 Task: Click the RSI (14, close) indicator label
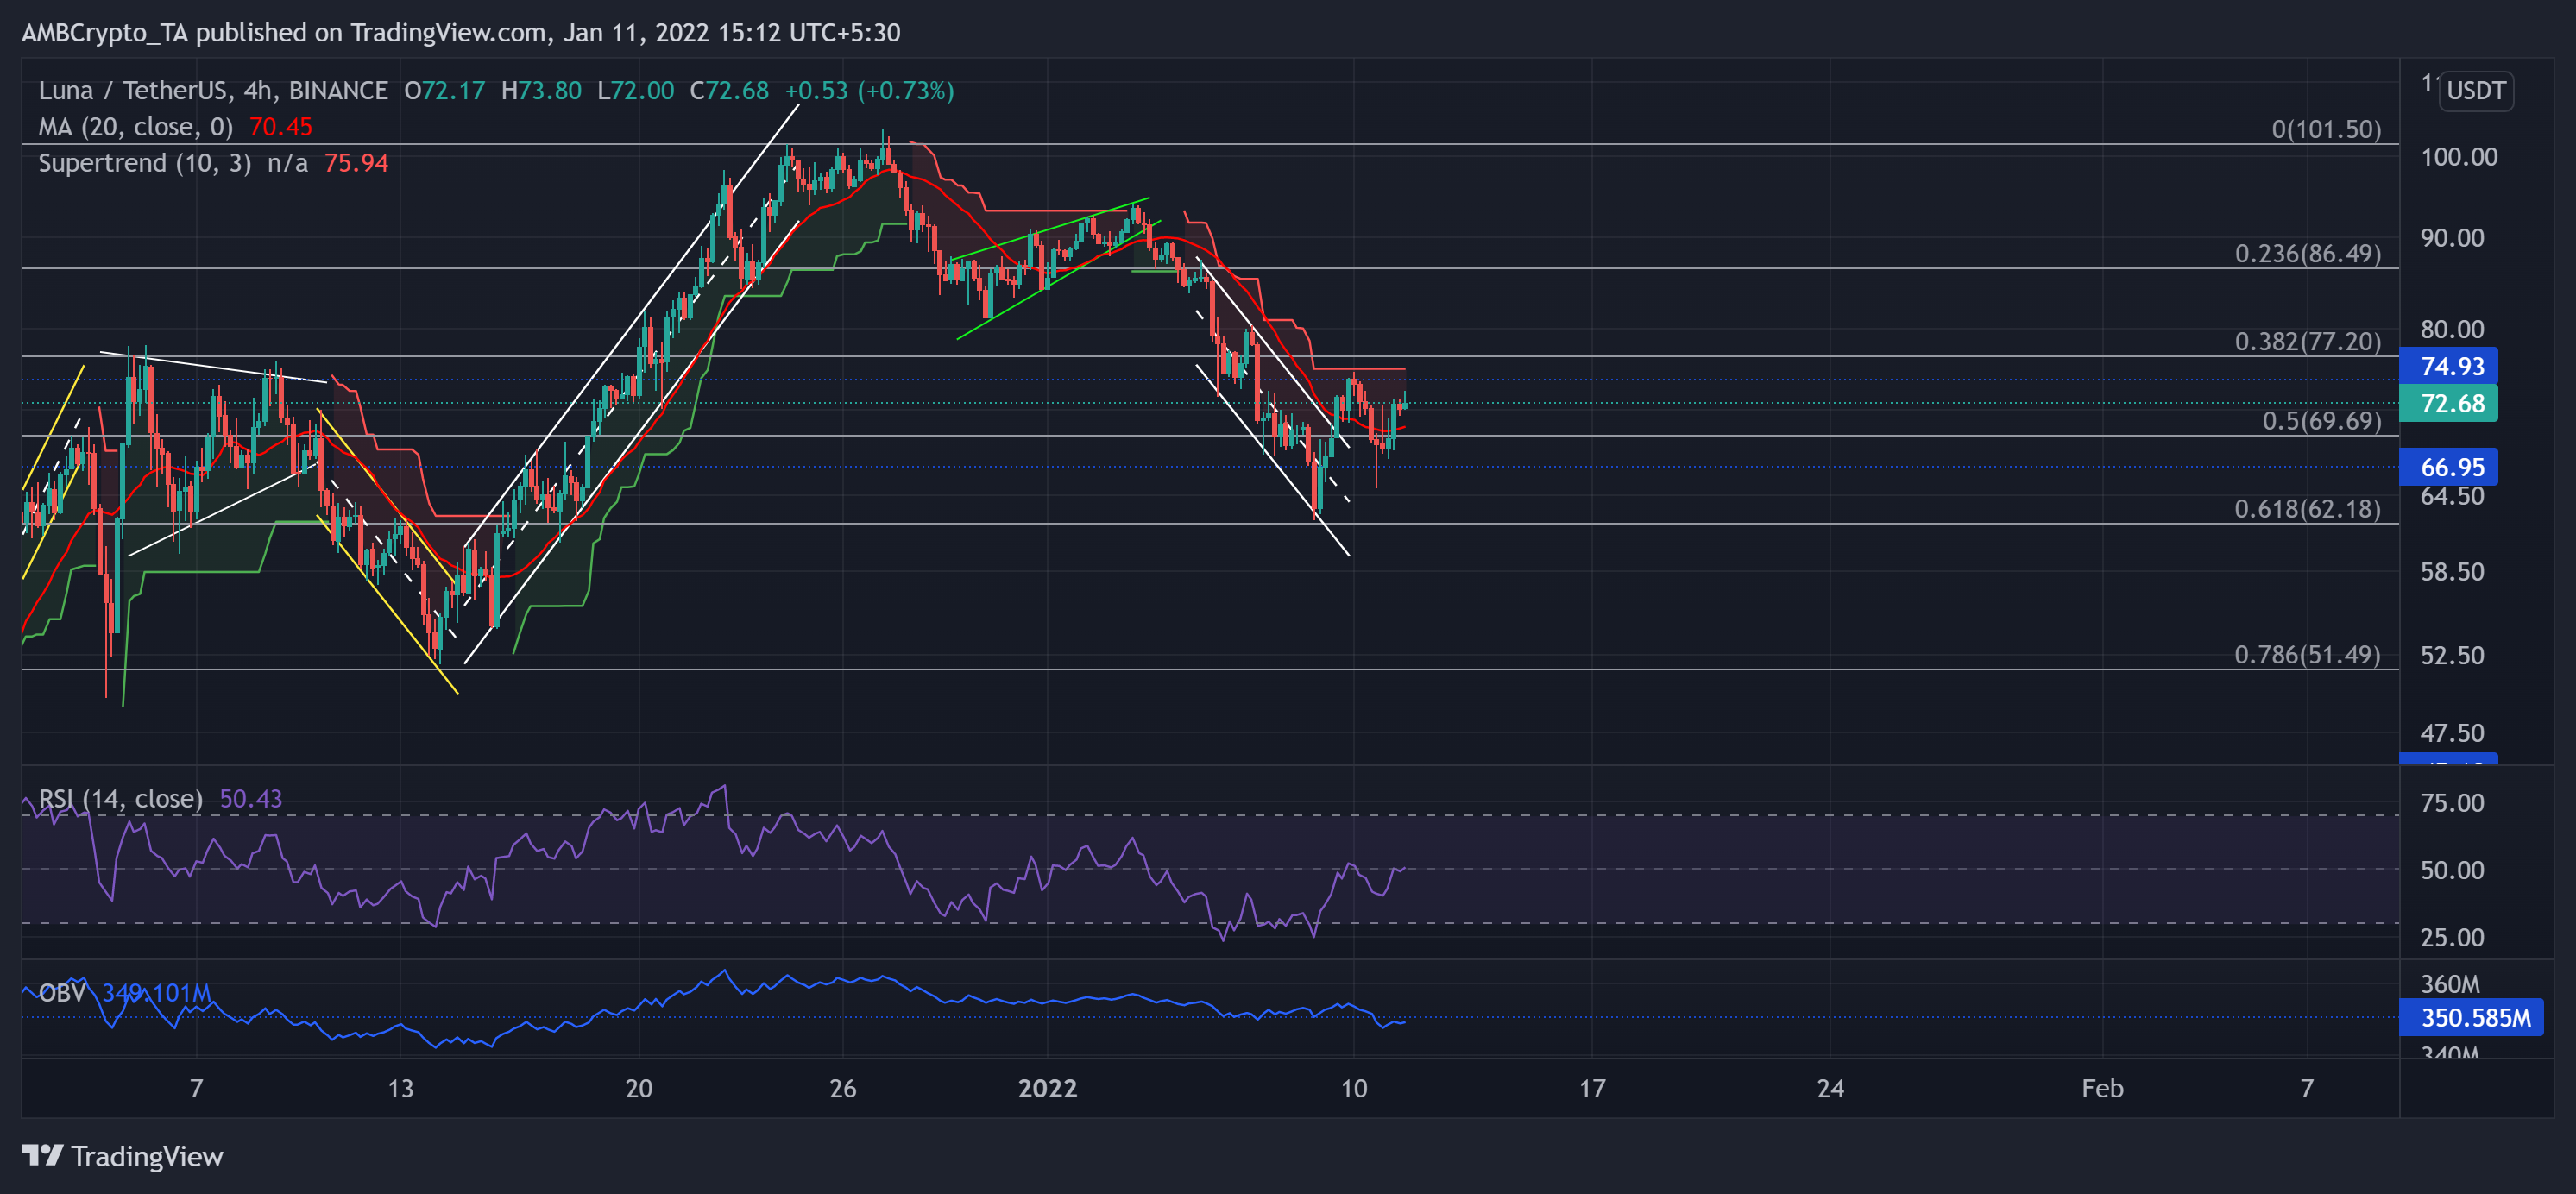(120, 798)
